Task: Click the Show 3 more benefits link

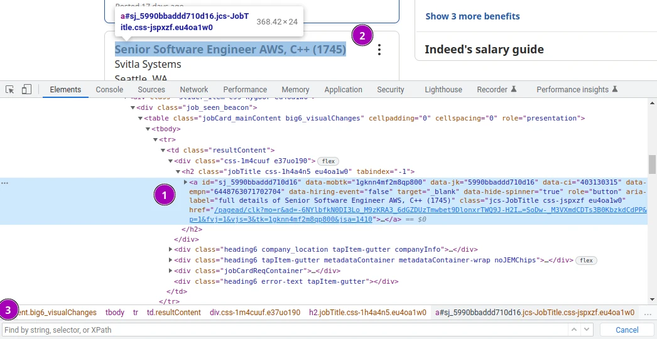Action: pos(472,16)
